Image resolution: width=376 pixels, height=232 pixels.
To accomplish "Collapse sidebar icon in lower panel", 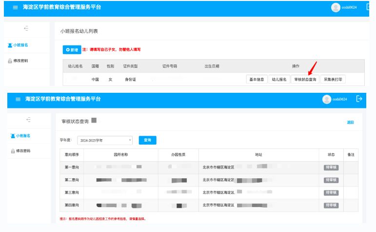I will click(29, 120).
